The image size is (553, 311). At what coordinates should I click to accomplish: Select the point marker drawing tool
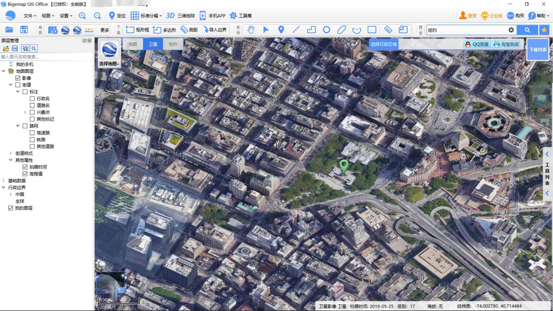coord(281,30)
